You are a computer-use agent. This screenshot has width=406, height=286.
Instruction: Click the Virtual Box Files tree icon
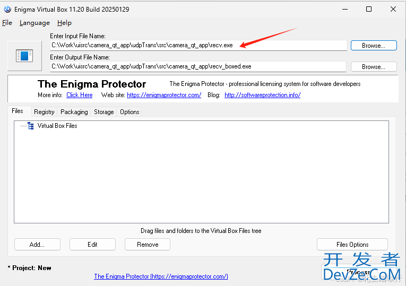(31, 126)
